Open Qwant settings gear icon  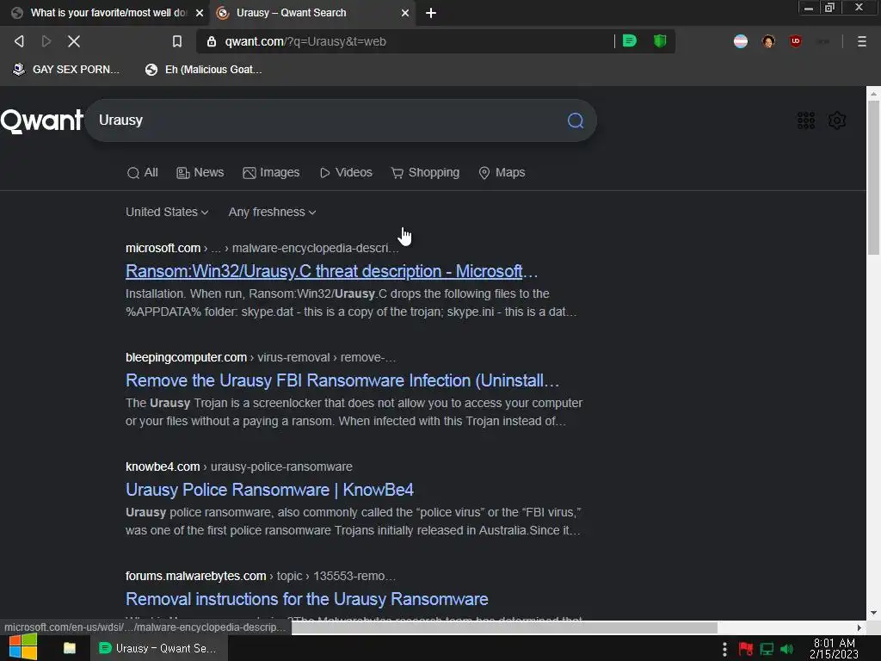(x=837, y=120)
